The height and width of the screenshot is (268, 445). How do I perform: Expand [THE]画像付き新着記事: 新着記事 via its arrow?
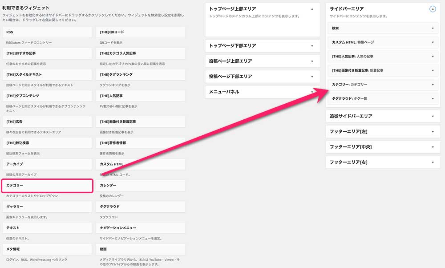click(x=432, y=70)
